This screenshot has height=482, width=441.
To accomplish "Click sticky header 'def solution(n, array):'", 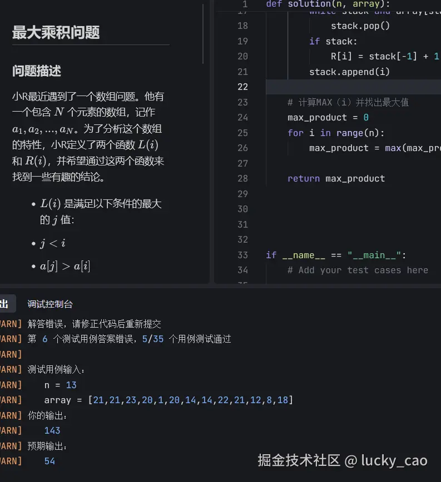I will coord(328,4).
